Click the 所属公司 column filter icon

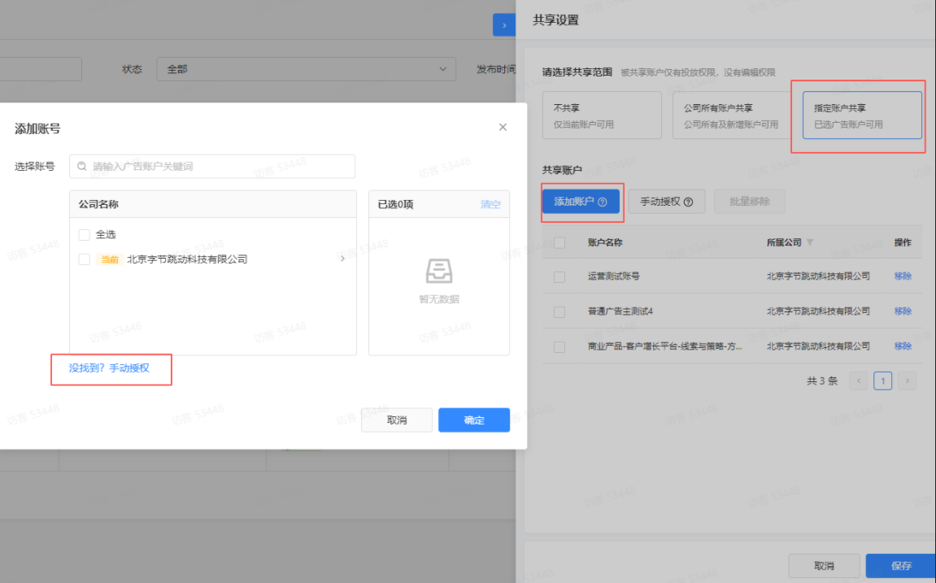[810, 243]
